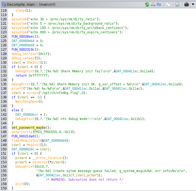Open the decompiler toolbar dropdown arrow
The height and width of the screenshot is (191, 196).
[x=193, y=4]
